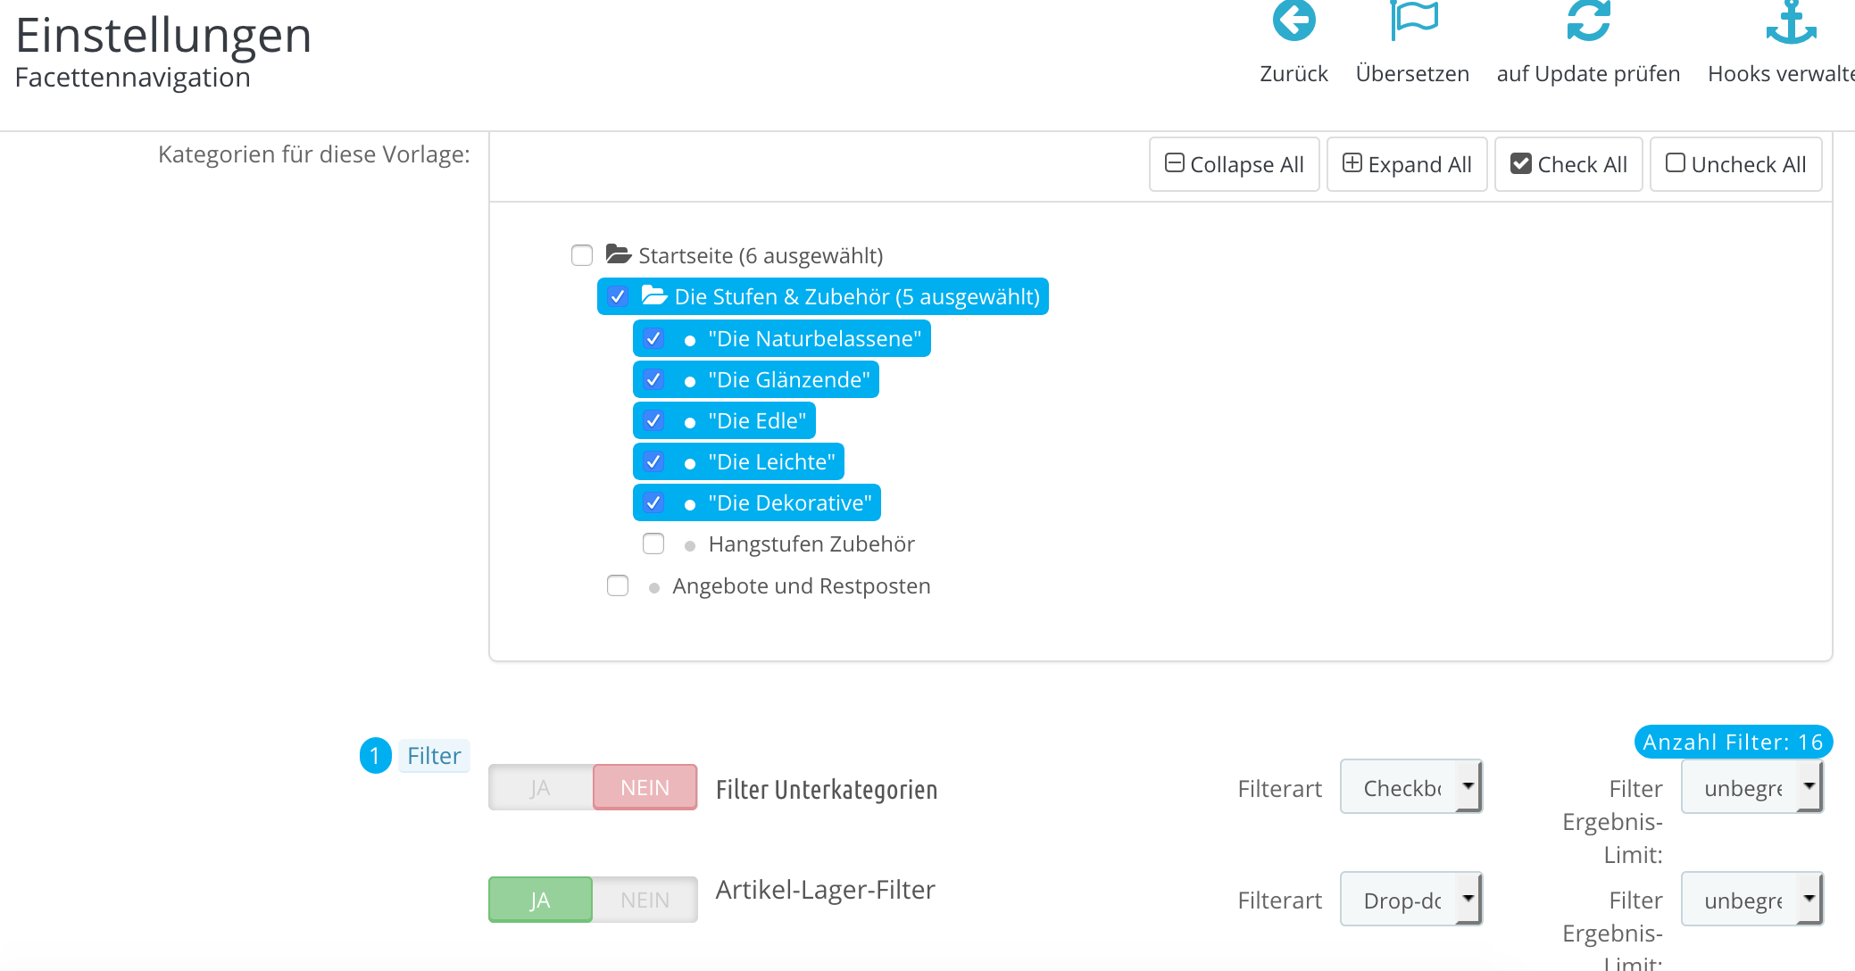This screenshot has height=971, width=1855.
Task: Open the Hooks verwalten anchor icon
Action: [x=1791, y=21]
